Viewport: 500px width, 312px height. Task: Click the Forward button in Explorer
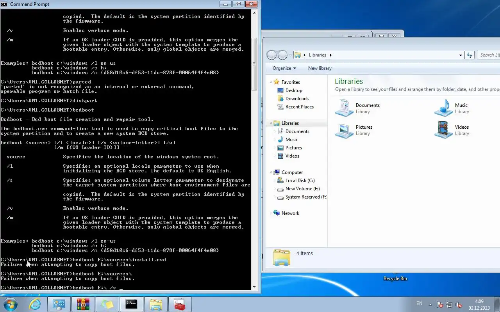[x=282, y=55]
